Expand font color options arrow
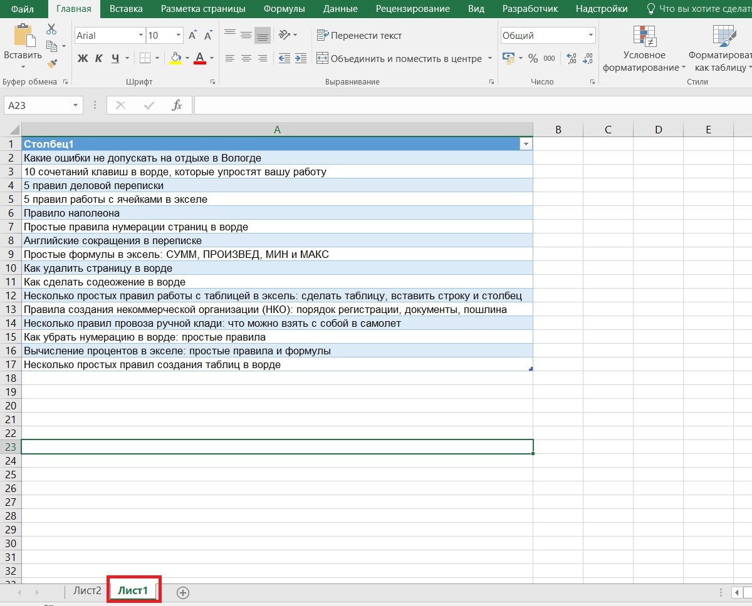Viewport: 752px width, 606px height. (212, 58)
